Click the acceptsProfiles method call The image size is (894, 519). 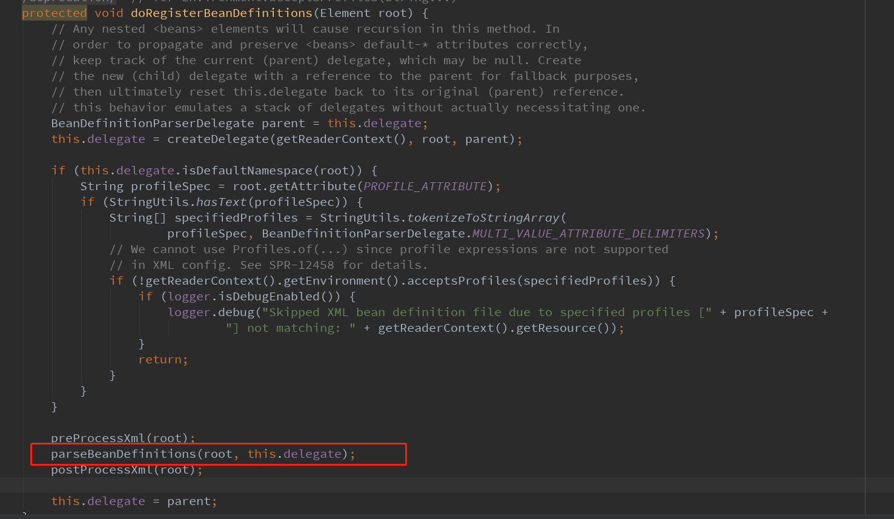(x=462, y=280)
